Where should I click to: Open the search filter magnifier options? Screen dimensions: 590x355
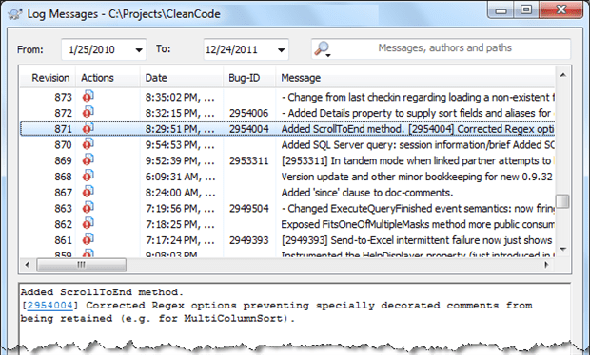point(323,49)
